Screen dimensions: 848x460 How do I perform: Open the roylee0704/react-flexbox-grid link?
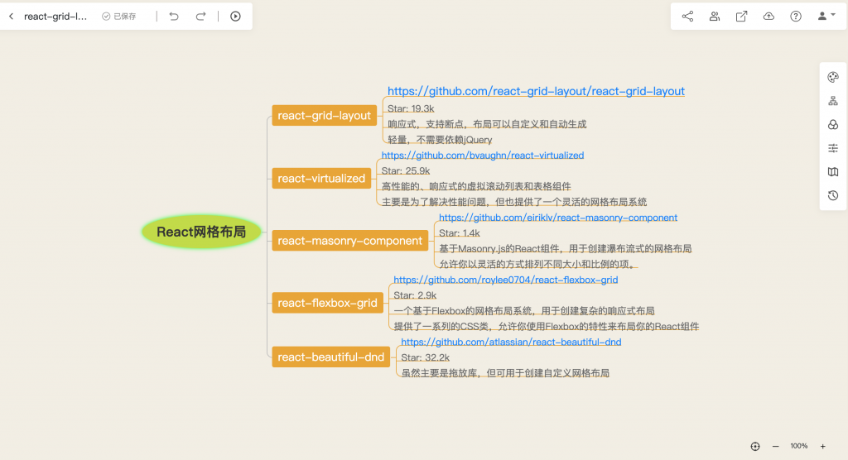point(505,280)
